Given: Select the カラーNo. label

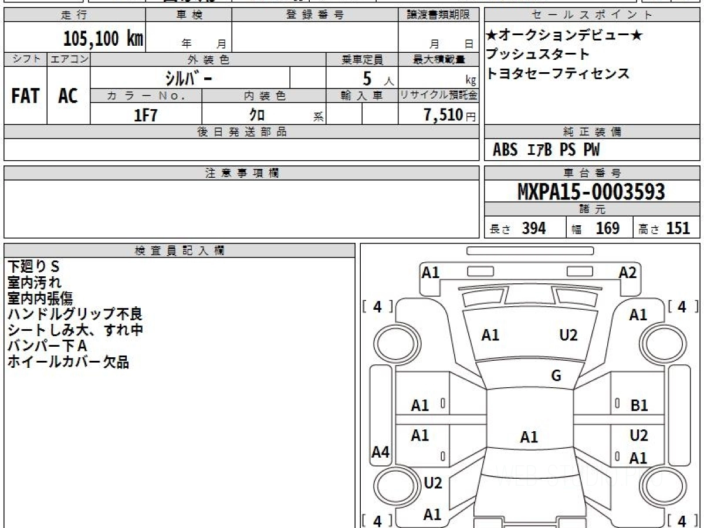Looking at the screenshot, I should (146, 96).
